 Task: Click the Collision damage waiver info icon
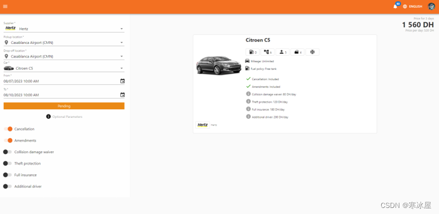click(248, 94)
